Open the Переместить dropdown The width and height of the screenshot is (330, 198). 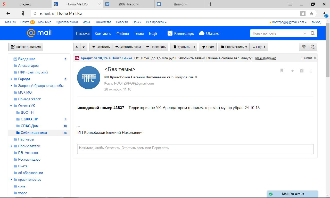pyautogui.click(x=234, y=47)
